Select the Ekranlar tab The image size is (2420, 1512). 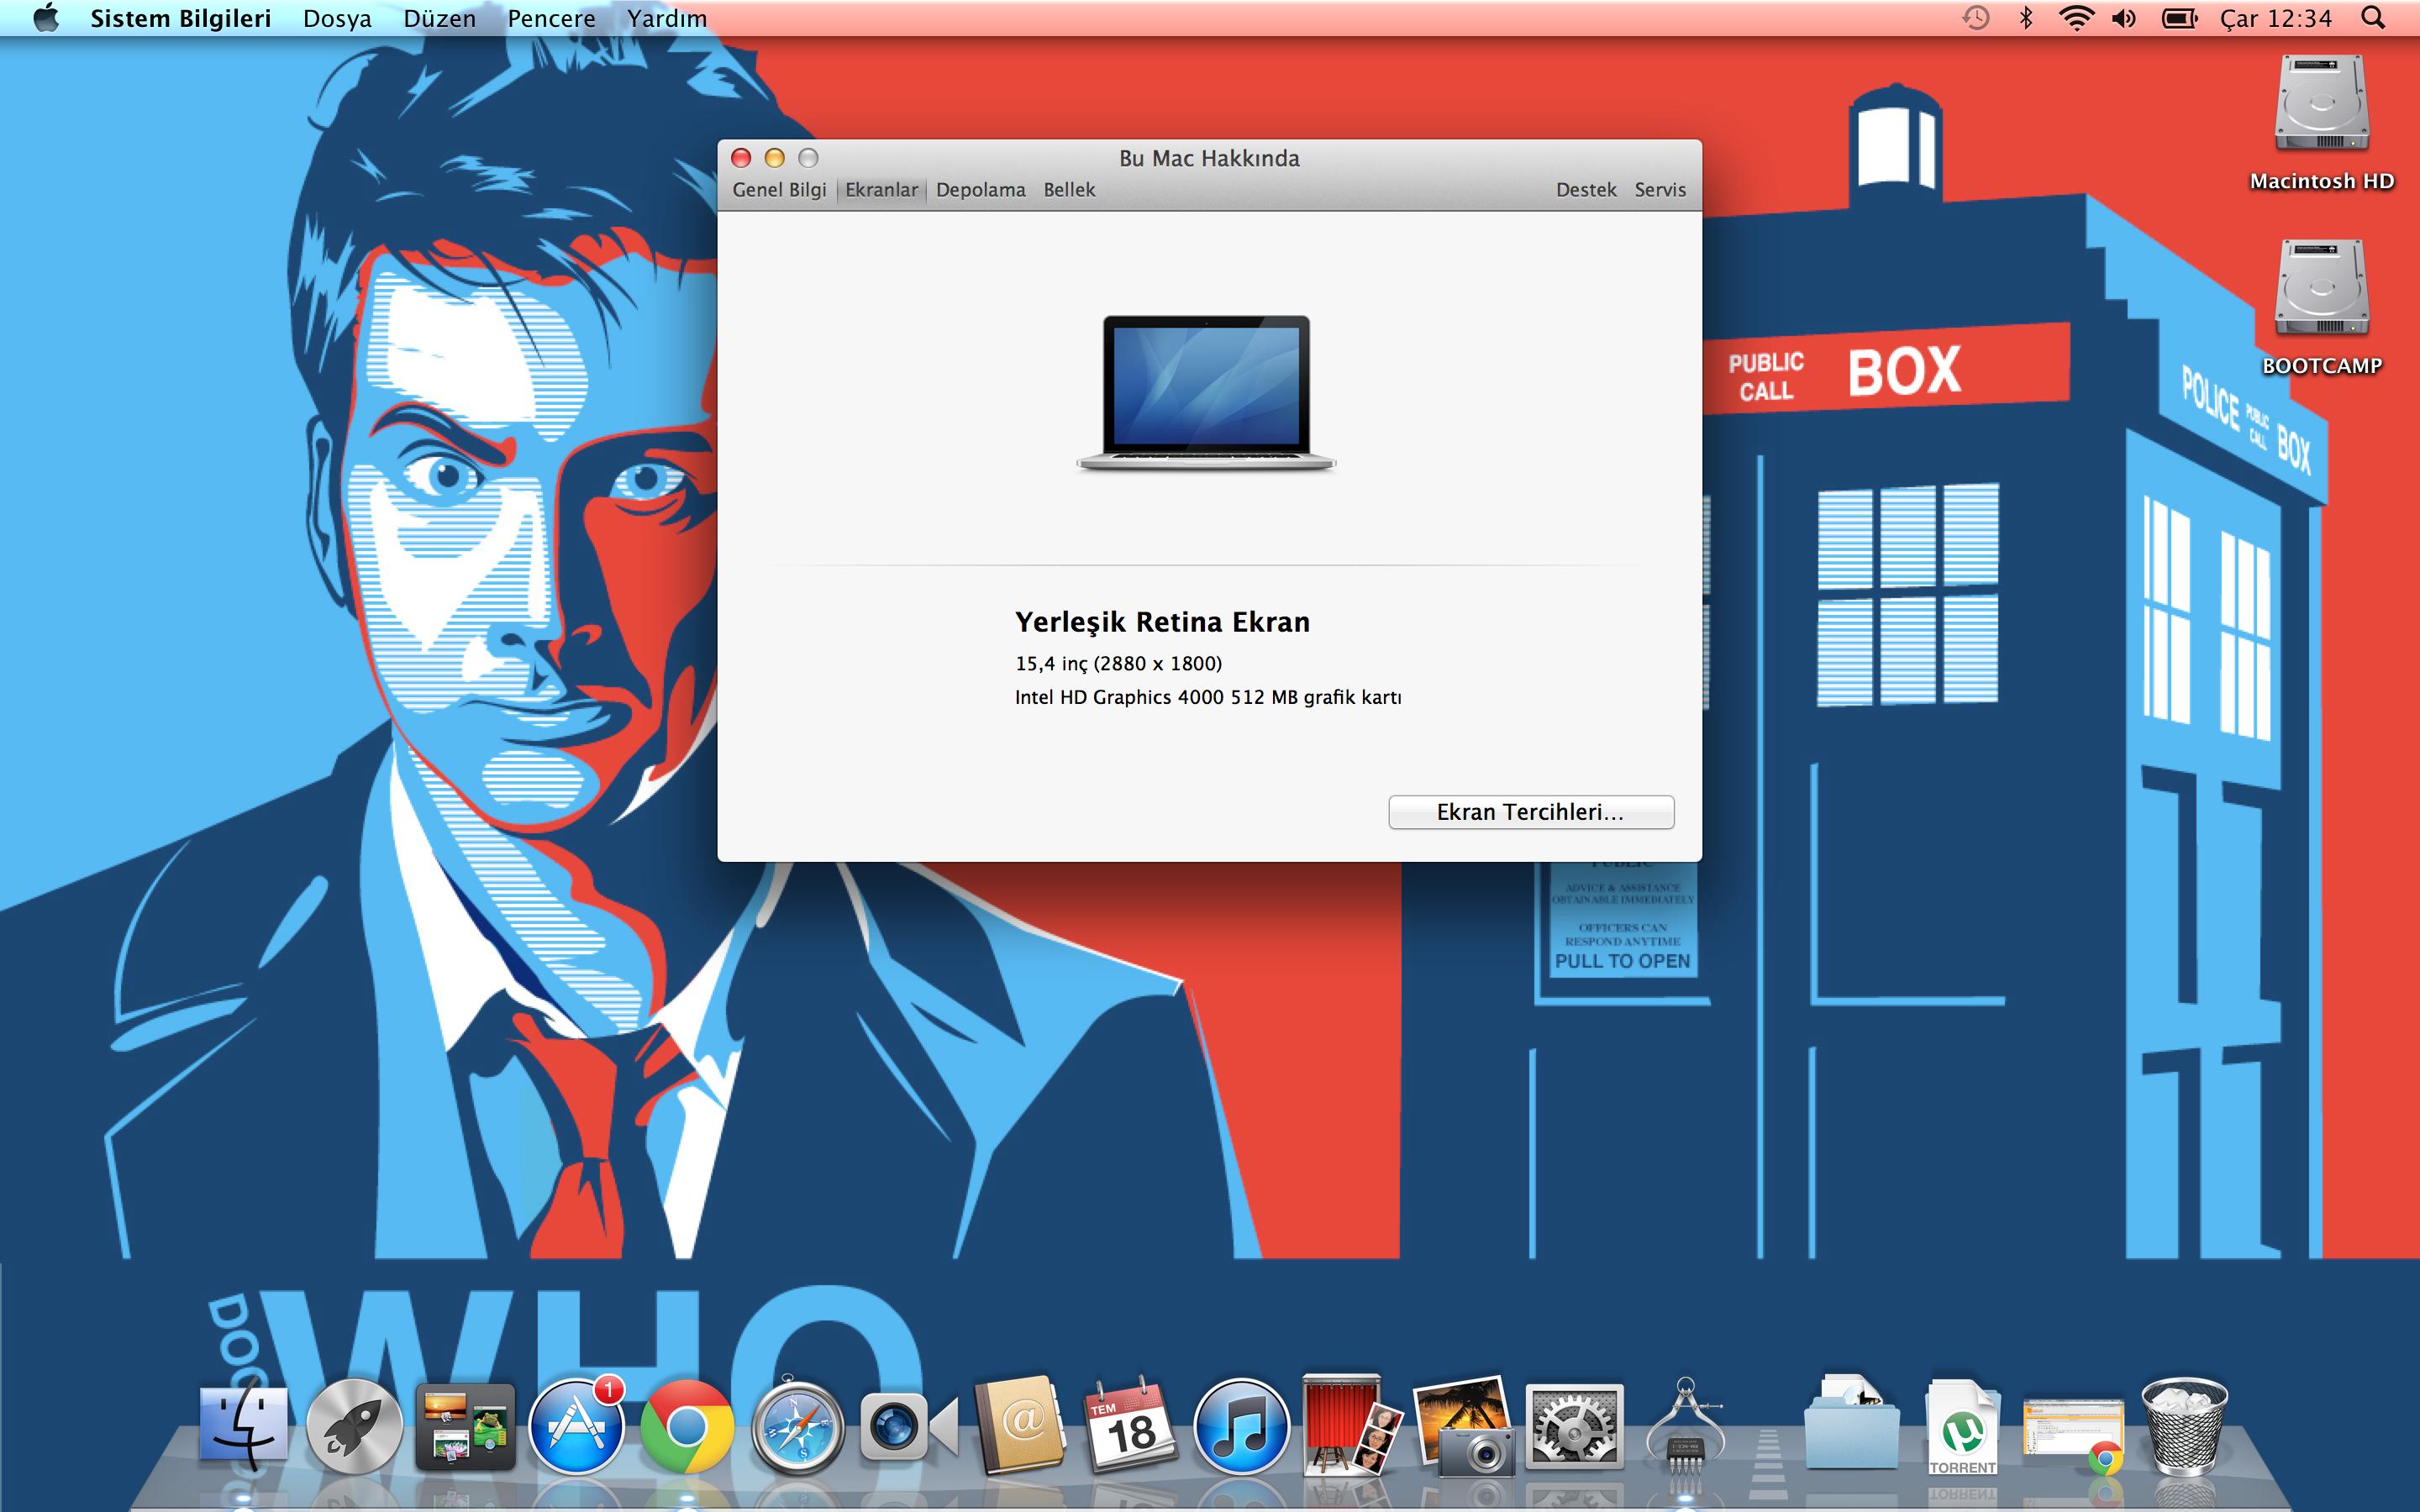pyautogui.click(x=881, y=190)
